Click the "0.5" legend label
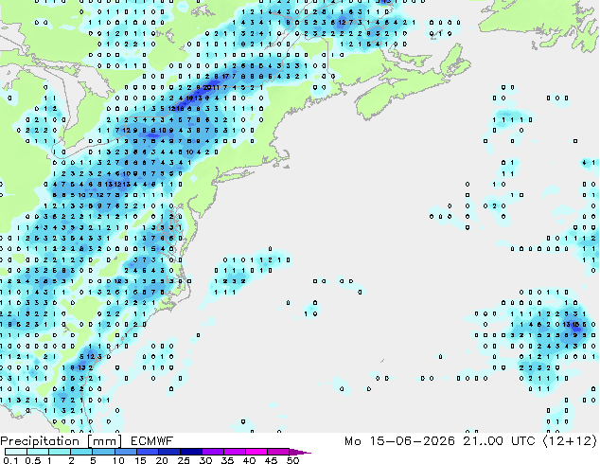Viewport: 600px width, 464px height. (x=33, y=460)
